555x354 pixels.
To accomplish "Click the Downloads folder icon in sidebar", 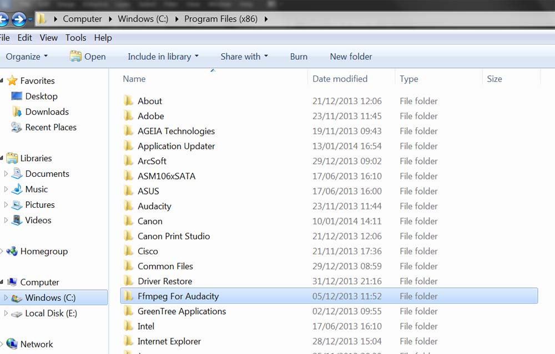I will (x=17, y=112).
